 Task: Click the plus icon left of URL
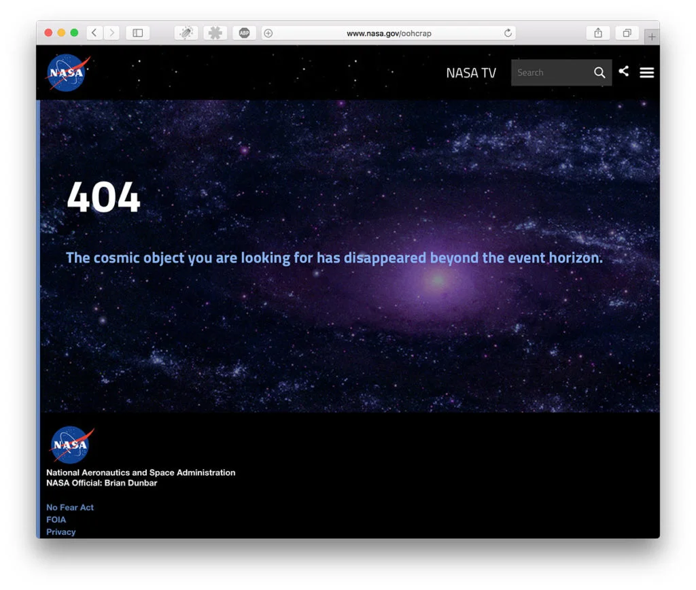[x=268, y=33]
